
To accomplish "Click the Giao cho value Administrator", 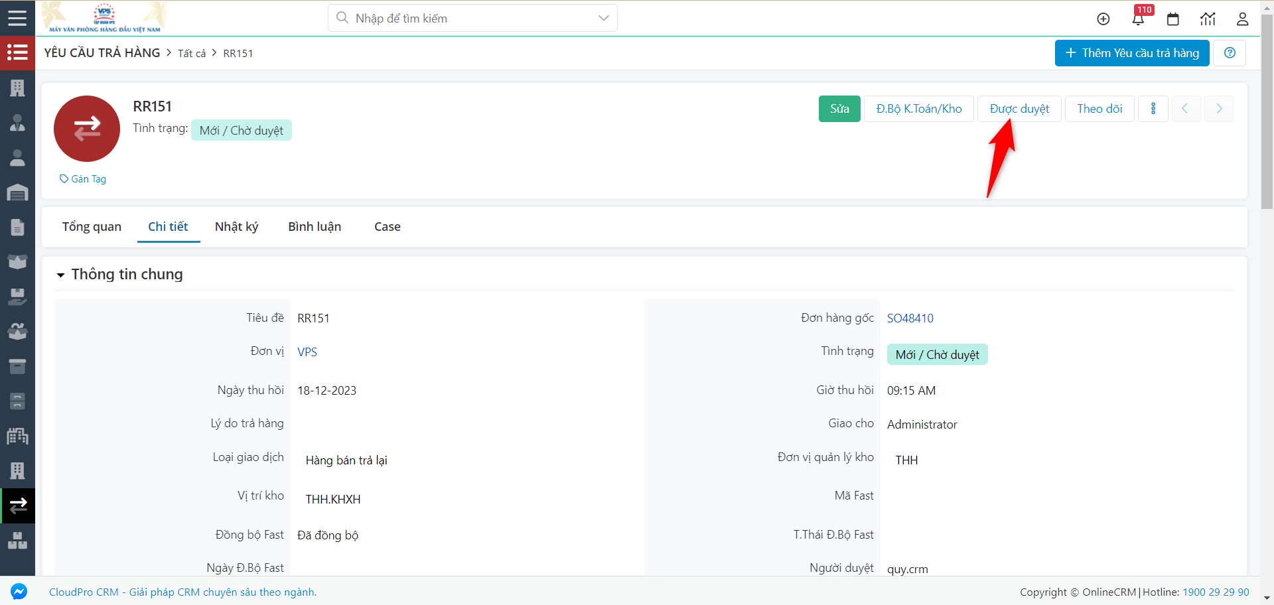I will click(x=922, y=425).
